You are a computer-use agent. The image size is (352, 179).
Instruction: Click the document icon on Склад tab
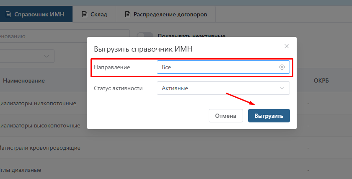coord(84,14)
